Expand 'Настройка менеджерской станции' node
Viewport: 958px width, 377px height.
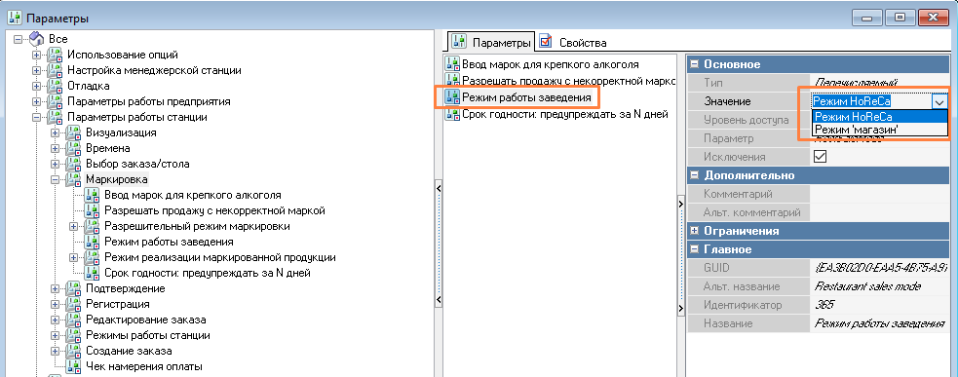pyautogui.click(x=37, y=70)
